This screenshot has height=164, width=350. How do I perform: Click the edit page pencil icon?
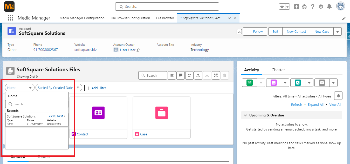click(344, 18)
